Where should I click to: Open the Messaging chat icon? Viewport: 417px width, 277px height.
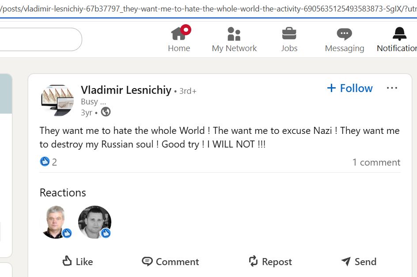tap(344, 34)
